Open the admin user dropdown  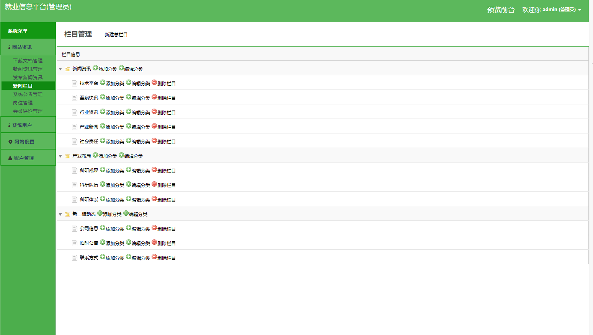coord(561,10)
